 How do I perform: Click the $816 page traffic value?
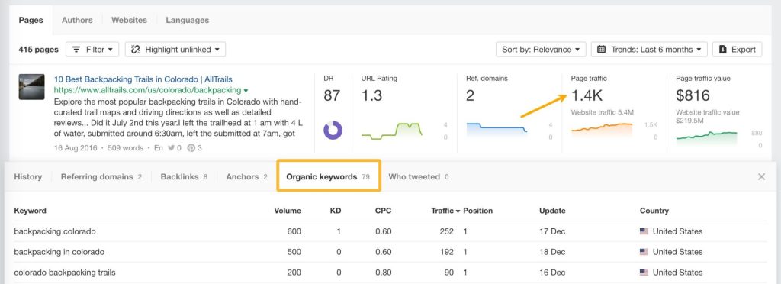coord(693,95)
